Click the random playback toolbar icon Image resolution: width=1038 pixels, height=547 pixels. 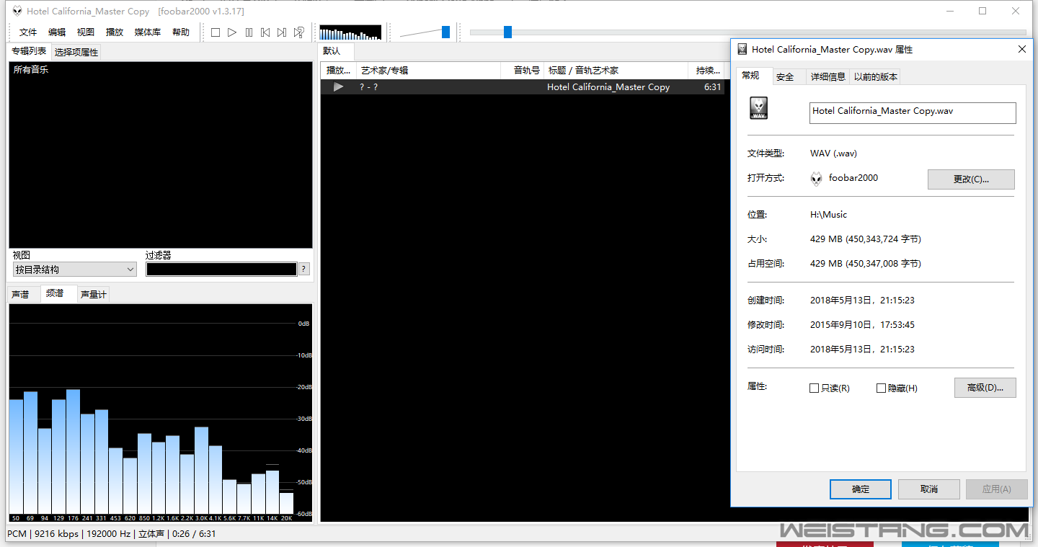point(299,32)
